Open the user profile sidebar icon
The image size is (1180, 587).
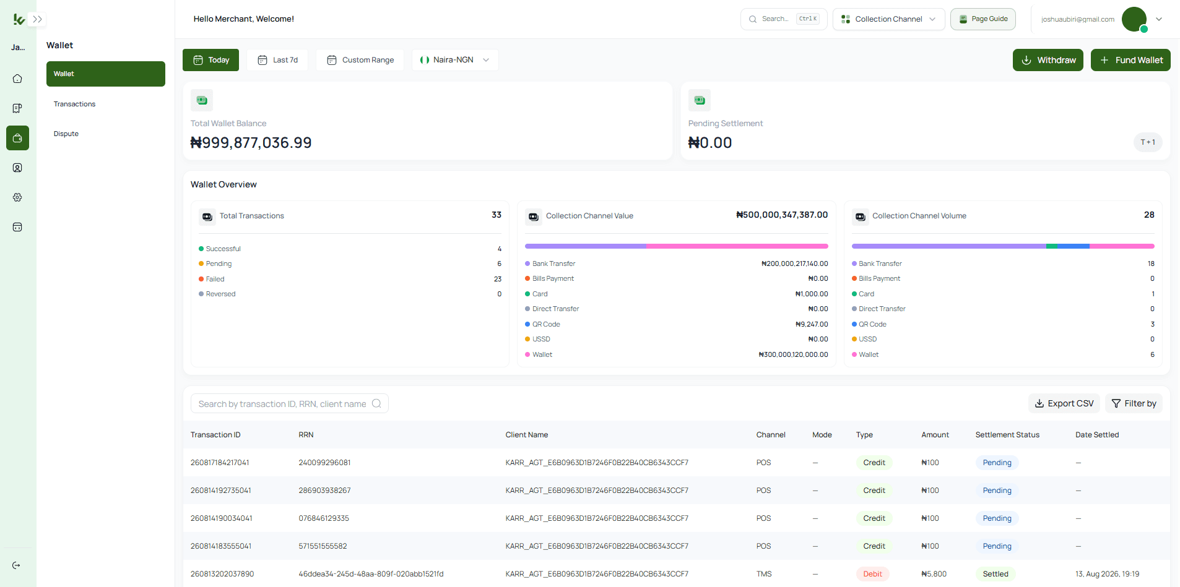[17, 168]
